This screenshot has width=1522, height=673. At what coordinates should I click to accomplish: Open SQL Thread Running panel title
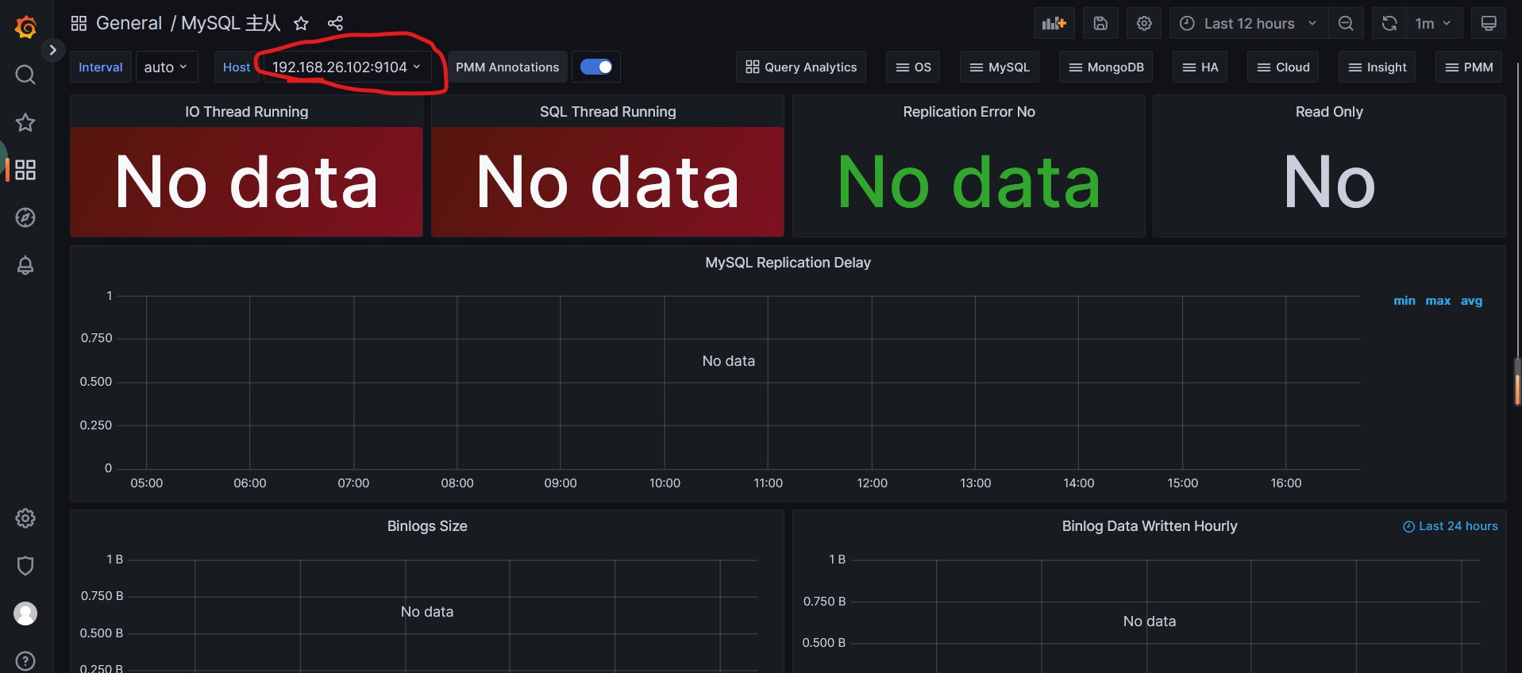tap(607, 112)
